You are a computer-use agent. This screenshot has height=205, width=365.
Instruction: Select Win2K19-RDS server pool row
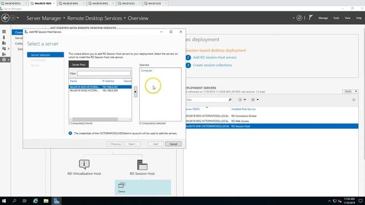pos(100,87)
